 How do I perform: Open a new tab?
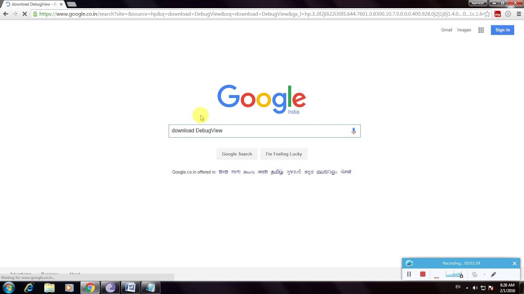(72, 4)
